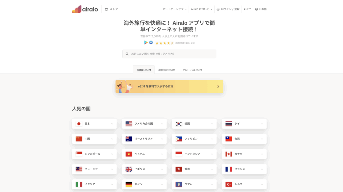This screenshot has width=343, height=192.
Task: Expand the フィリピン card chevron
Action: click(x=212, y=139)
